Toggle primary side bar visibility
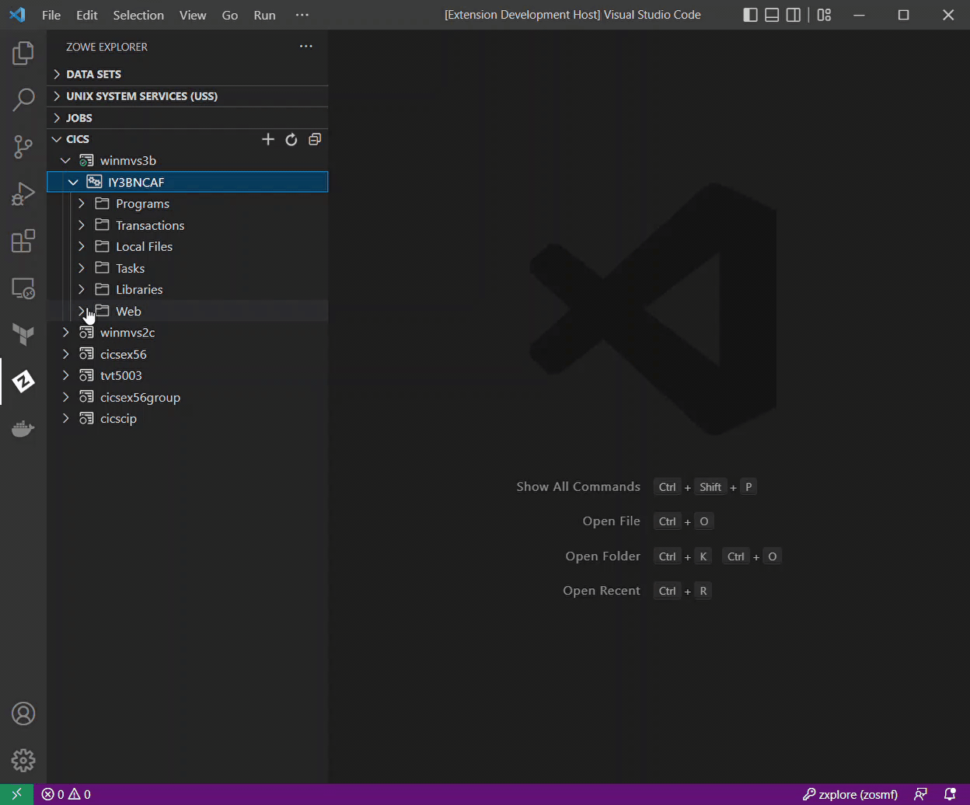The width and height of the screenshot is (970, 805). click(750, 15)
